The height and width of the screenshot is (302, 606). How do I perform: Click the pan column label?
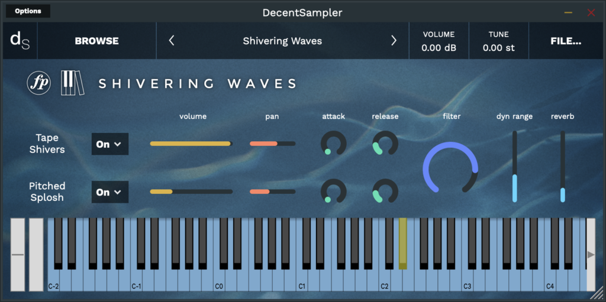(272, 116)
